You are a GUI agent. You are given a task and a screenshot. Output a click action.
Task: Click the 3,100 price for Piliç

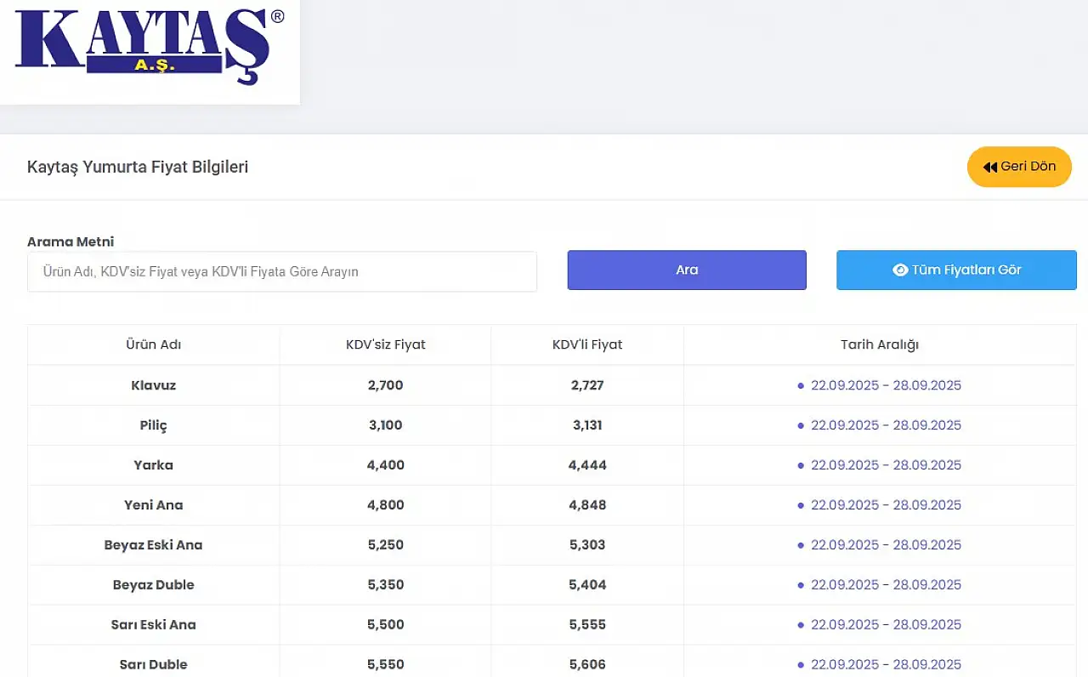pos(386,425)
